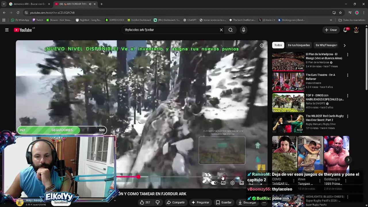
Task: Toggle the autoplay switch in player
Action: (214, 183)
